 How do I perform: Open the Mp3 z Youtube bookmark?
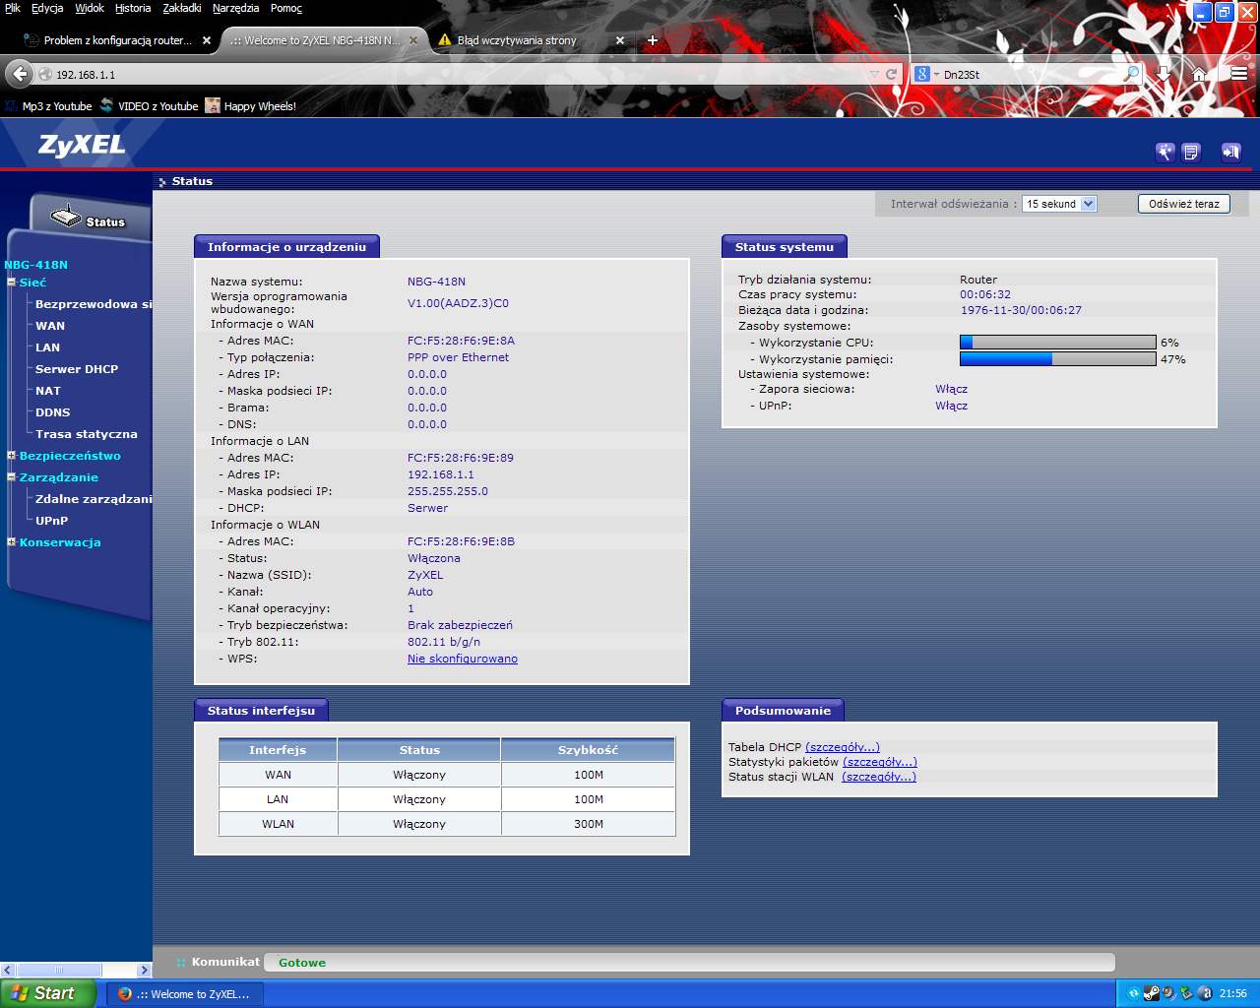pos(48,106)
